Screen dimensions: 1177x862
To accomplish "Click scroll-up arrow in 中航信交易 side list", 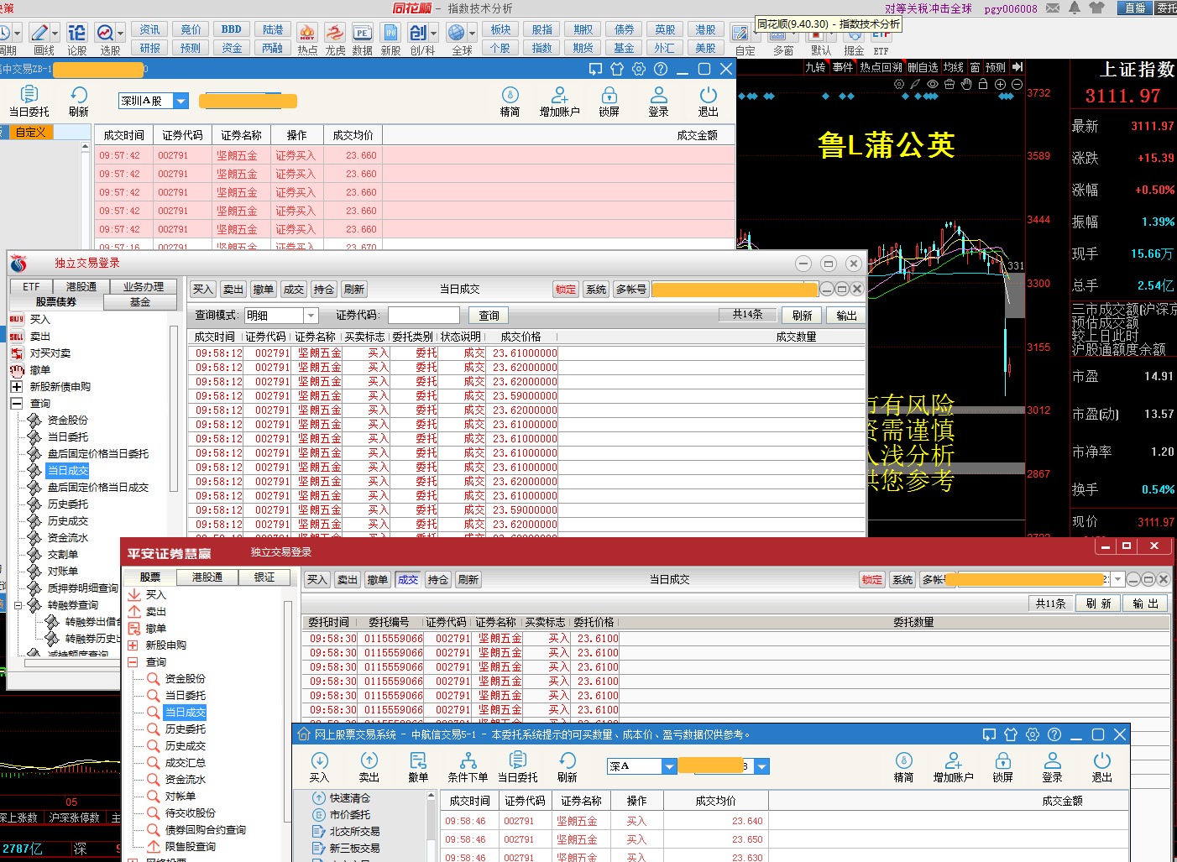I will pos(432,796).
